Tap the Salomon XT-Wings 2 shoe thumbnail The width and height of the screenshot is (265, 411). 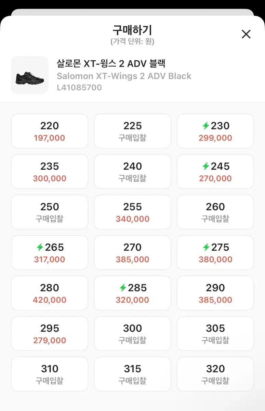pyautogui.click(x=30, y=75)
